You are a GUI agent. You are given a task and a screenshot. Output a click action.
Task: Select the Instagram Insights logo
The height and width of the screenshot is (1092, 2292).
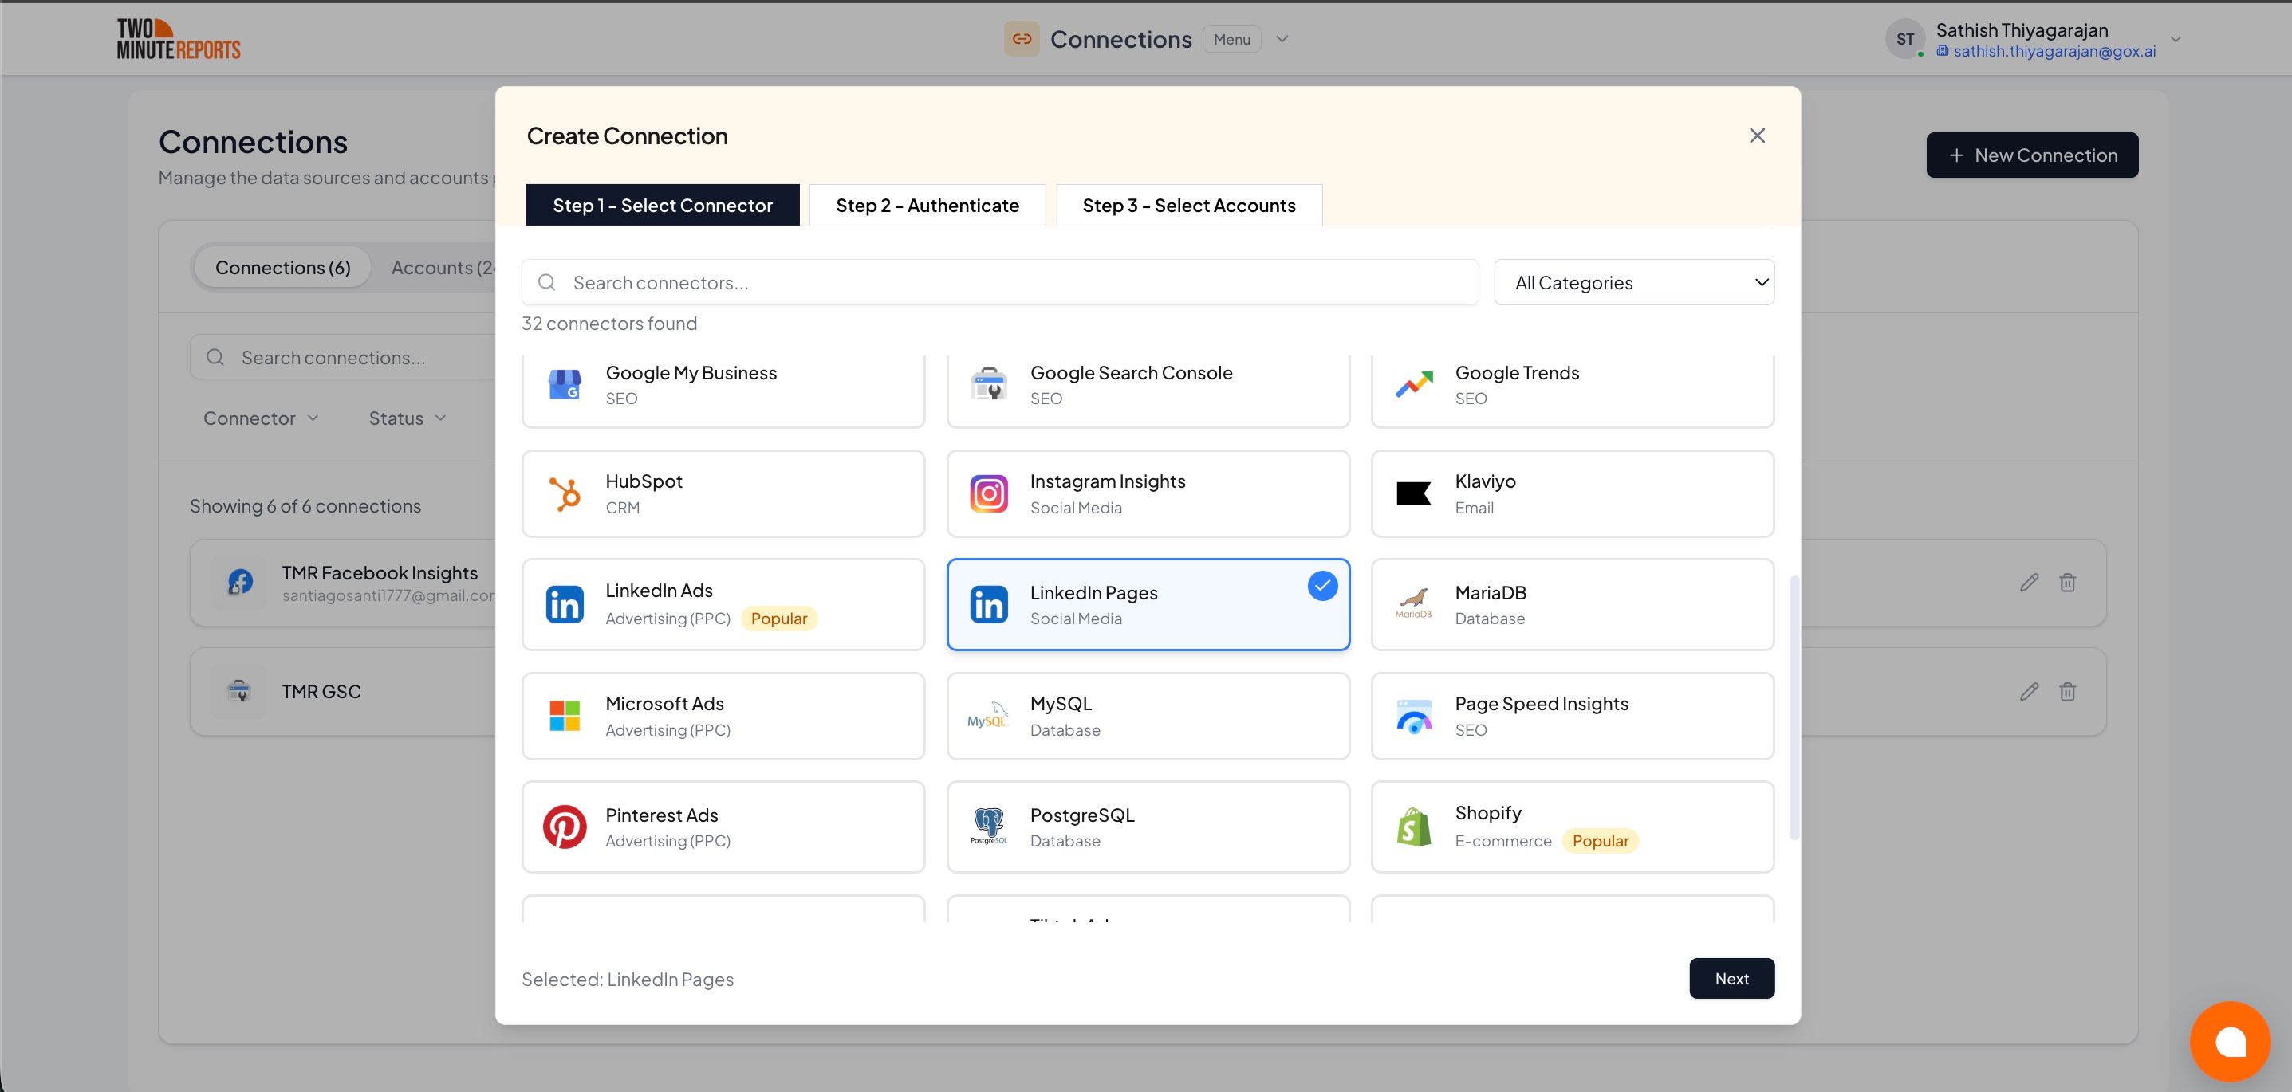pyautogui.click(x=989, y=493)
